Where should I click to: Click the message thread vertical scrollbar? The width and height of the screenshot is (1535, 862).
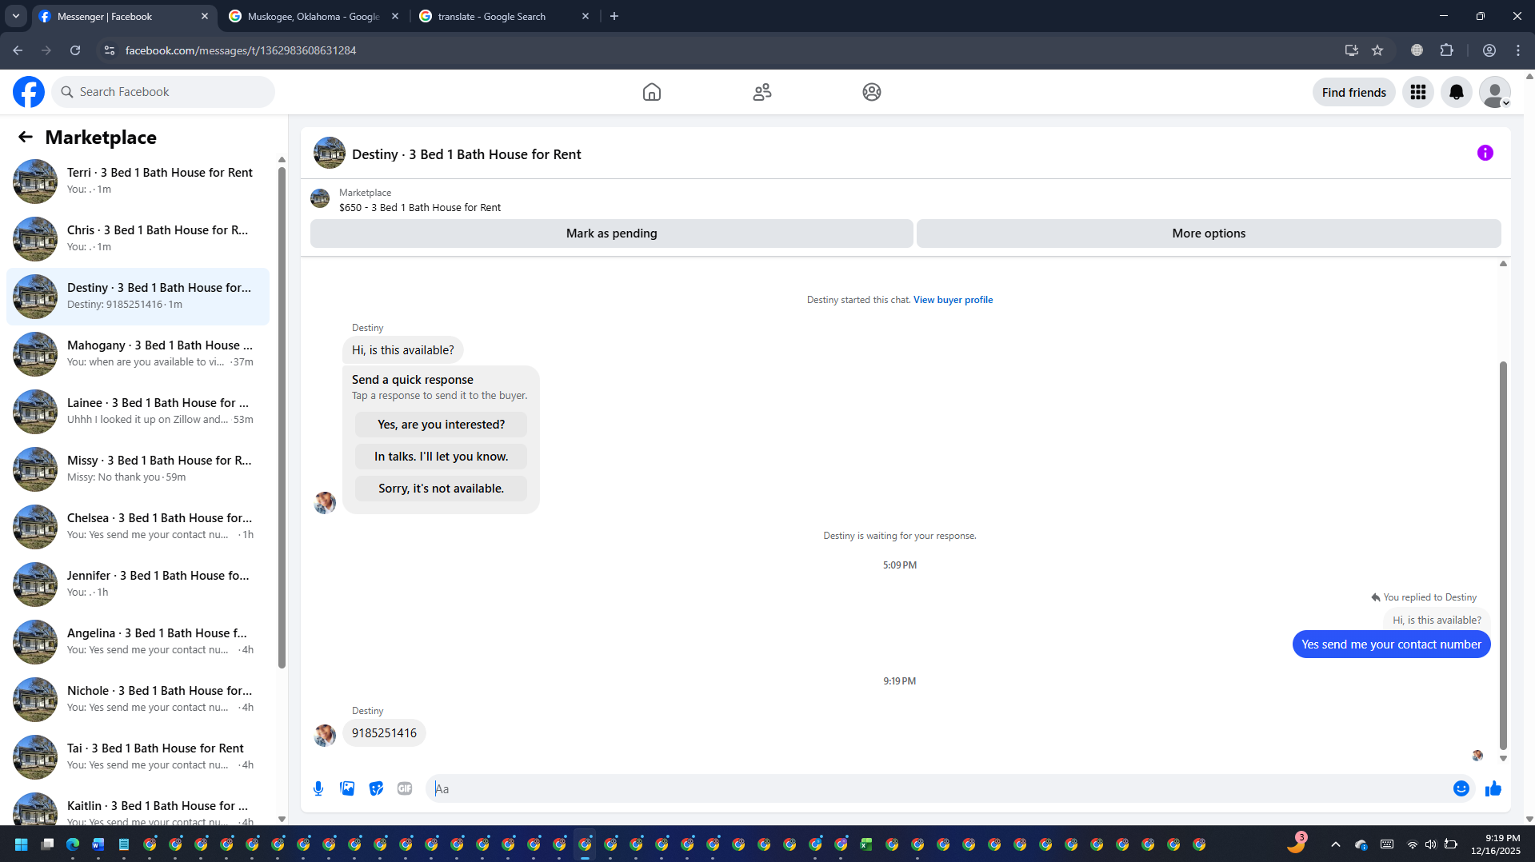(1503, 555)
